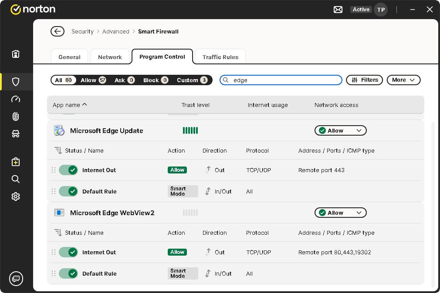The width and height of the screenshot is (440, 293).
Task: Click the Filters button
Action: coord(365,80)
